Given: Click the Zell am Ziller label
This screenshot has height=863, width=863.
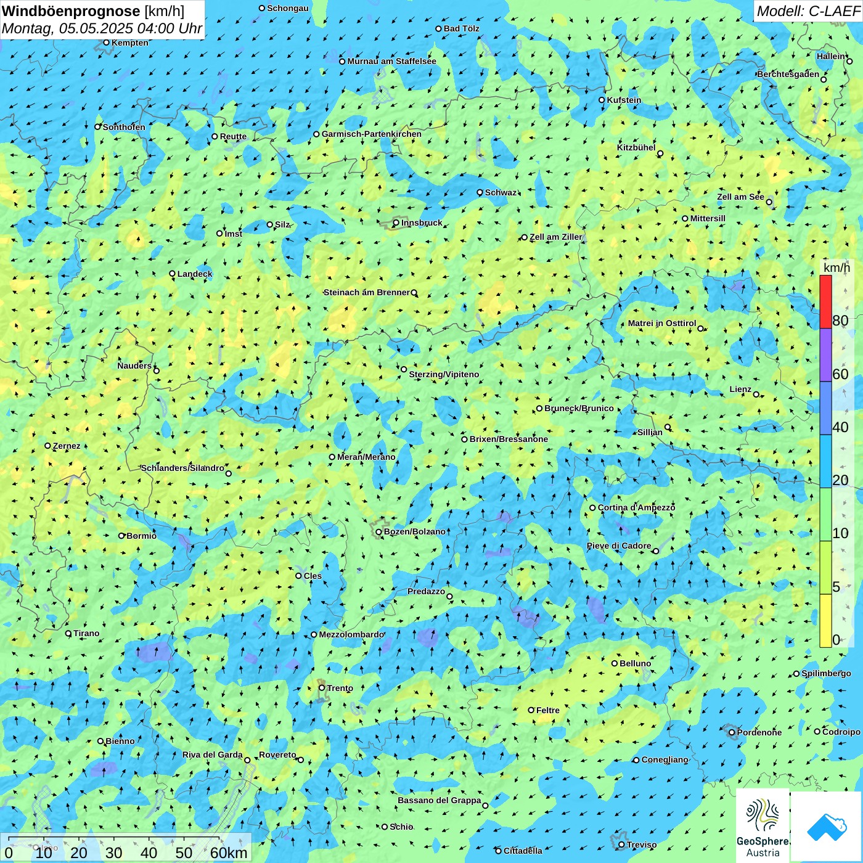Looking at the screenshot, I should click(556, 237).
